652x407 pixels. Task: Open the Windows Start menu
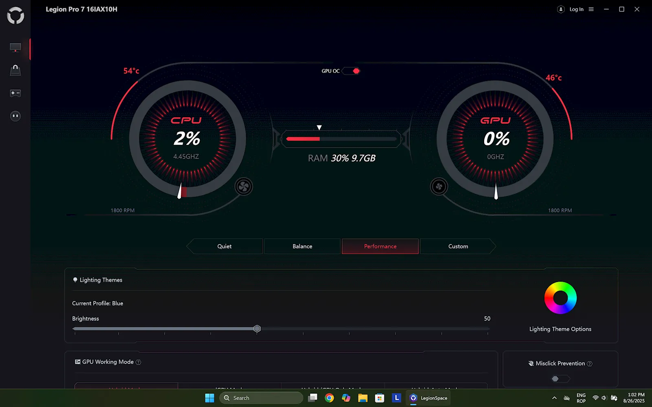coord(209,398)
